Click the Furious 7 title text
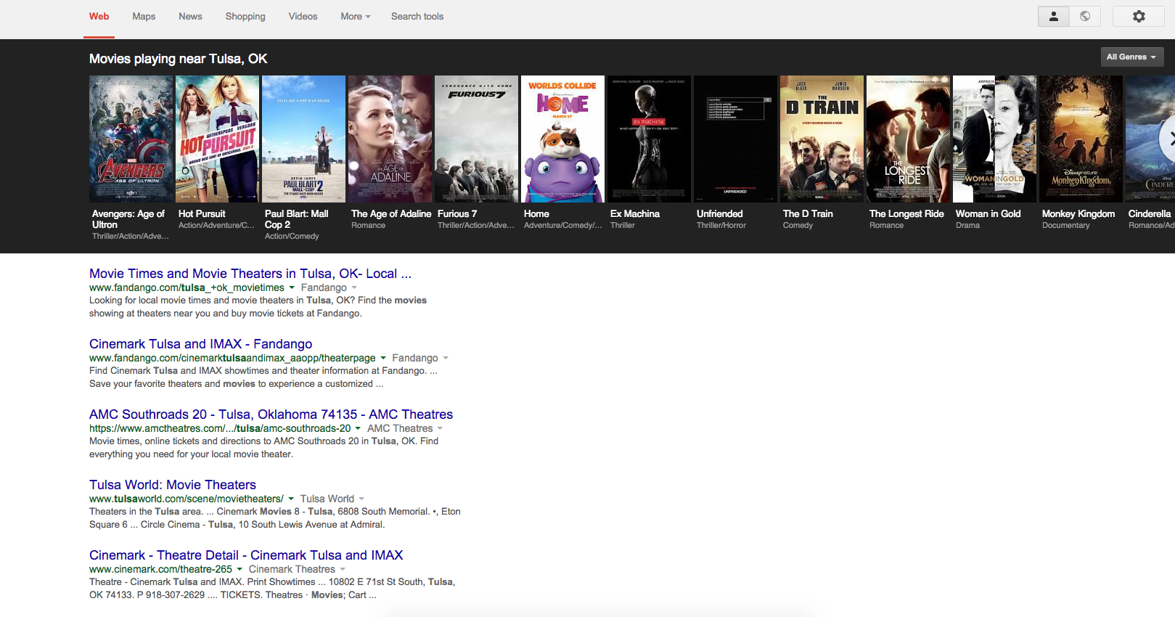This screenshot has height=617, width=1175. 457,213
